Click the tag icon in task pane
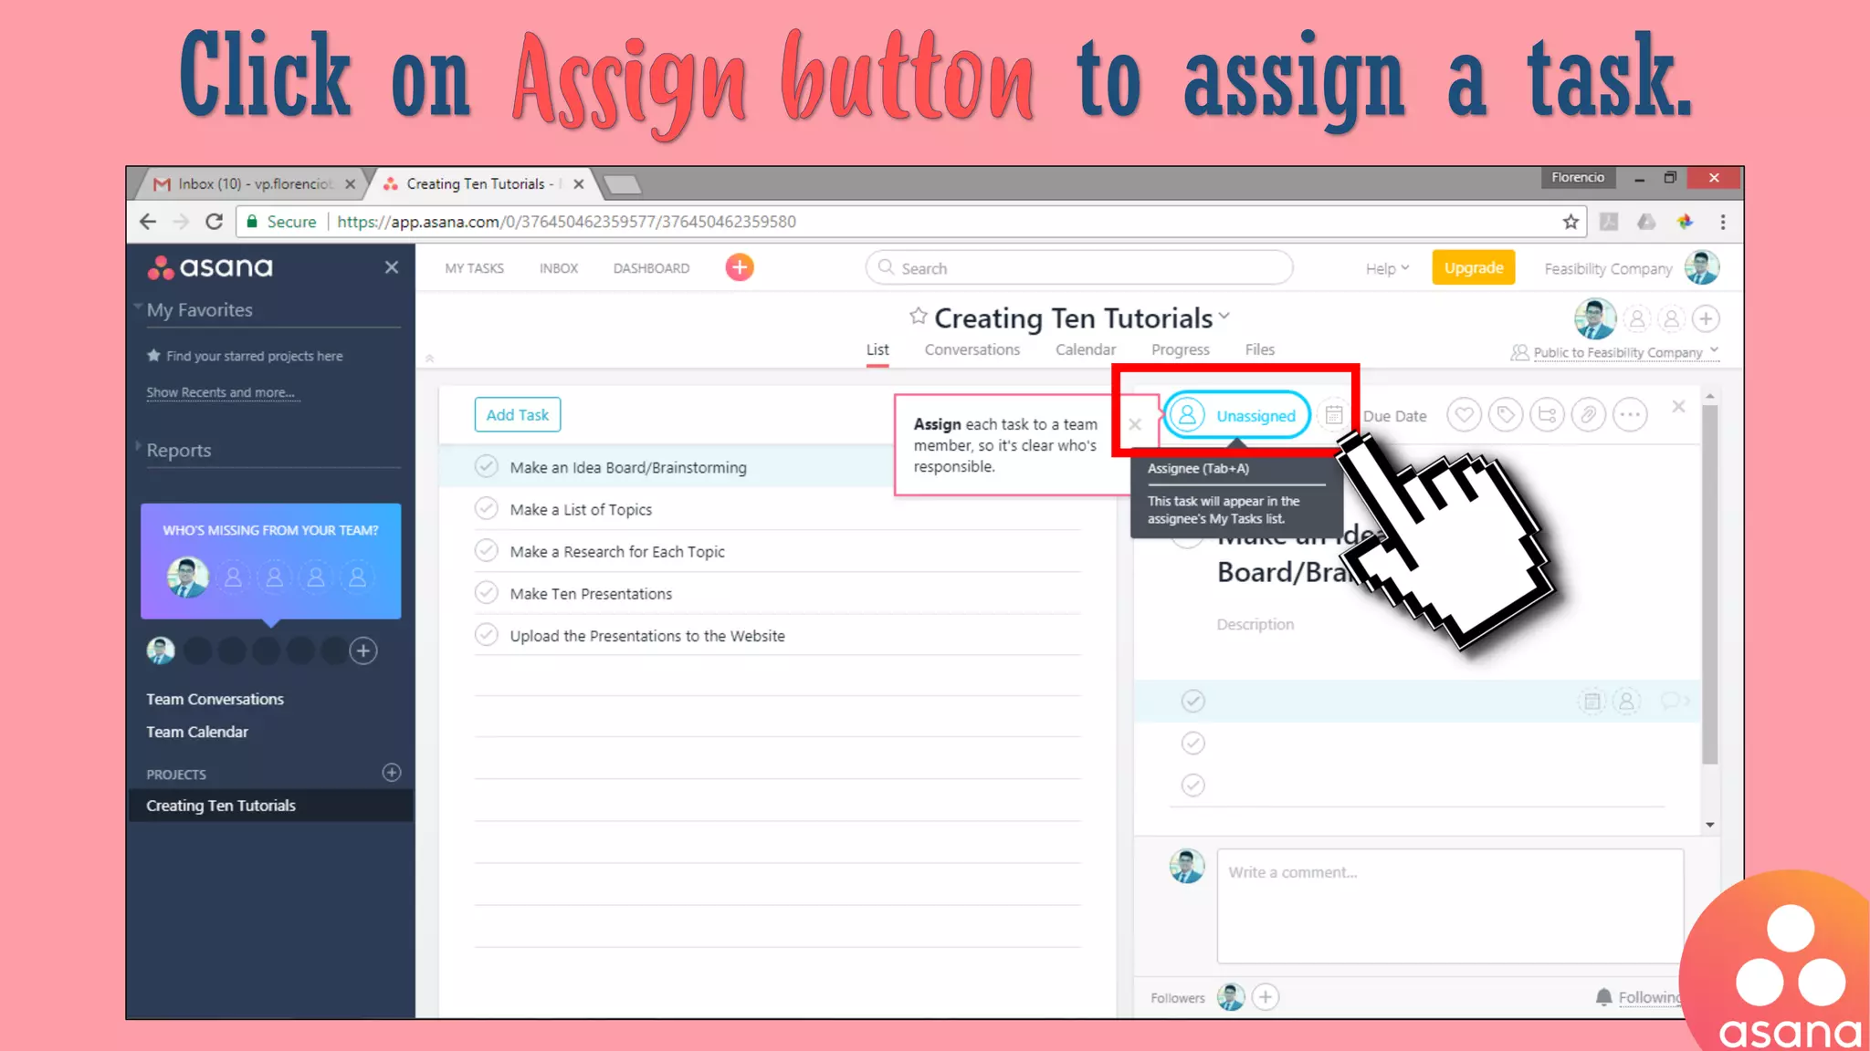1870x1051 pixels. [1506, 415]
